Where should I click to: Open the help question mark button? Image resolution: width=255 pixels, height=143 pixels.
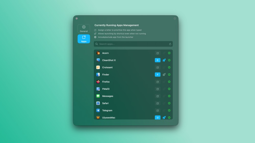tap(175, 19)
